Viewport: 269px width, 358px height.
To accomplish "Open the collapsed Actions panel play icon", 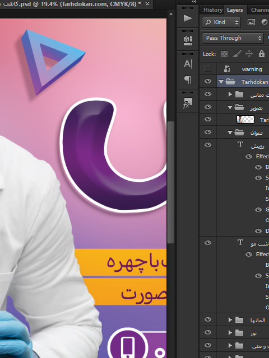I will coord(188,18).
